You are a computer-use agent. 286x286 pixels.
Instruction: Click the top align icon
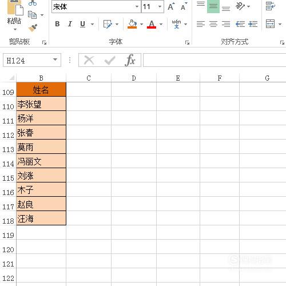(x=201, y=5)
